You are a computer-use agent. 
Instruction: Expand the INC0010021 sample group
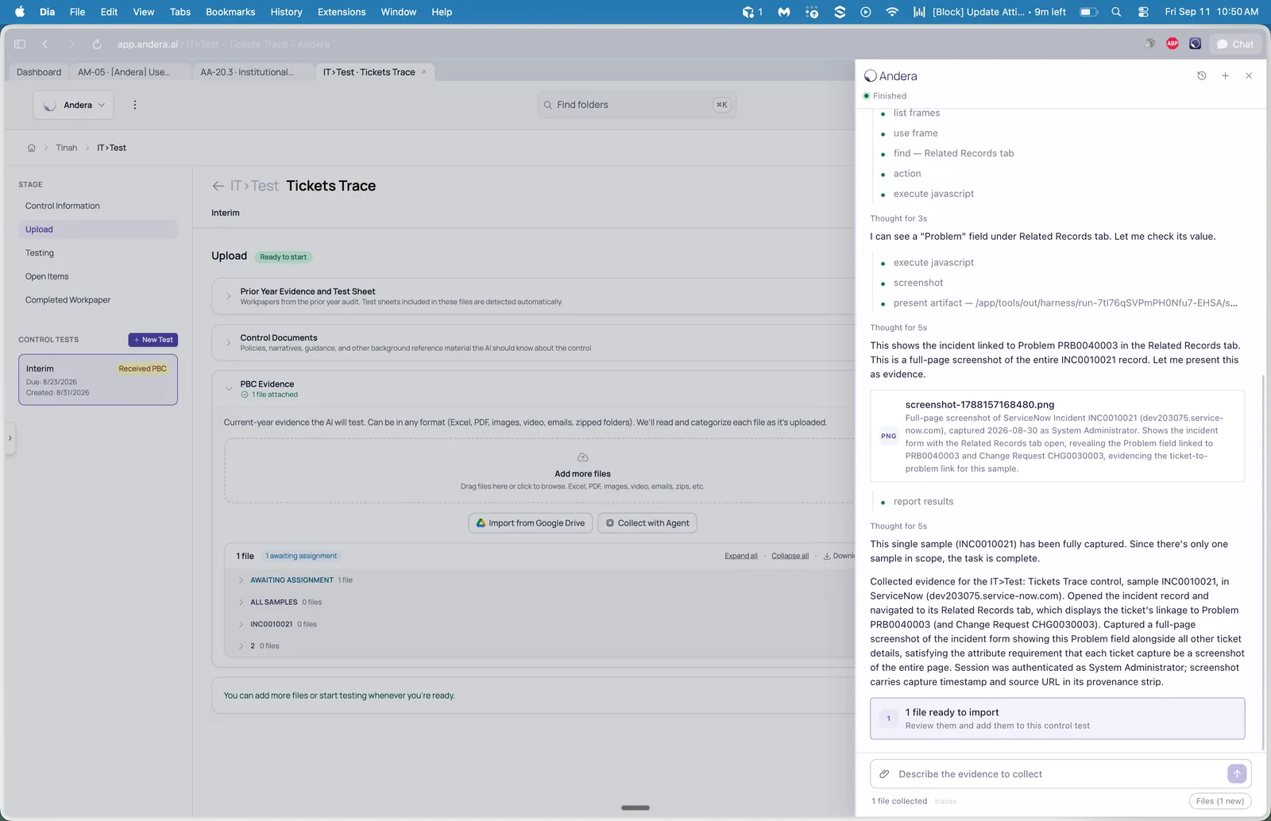pos(241,624)
